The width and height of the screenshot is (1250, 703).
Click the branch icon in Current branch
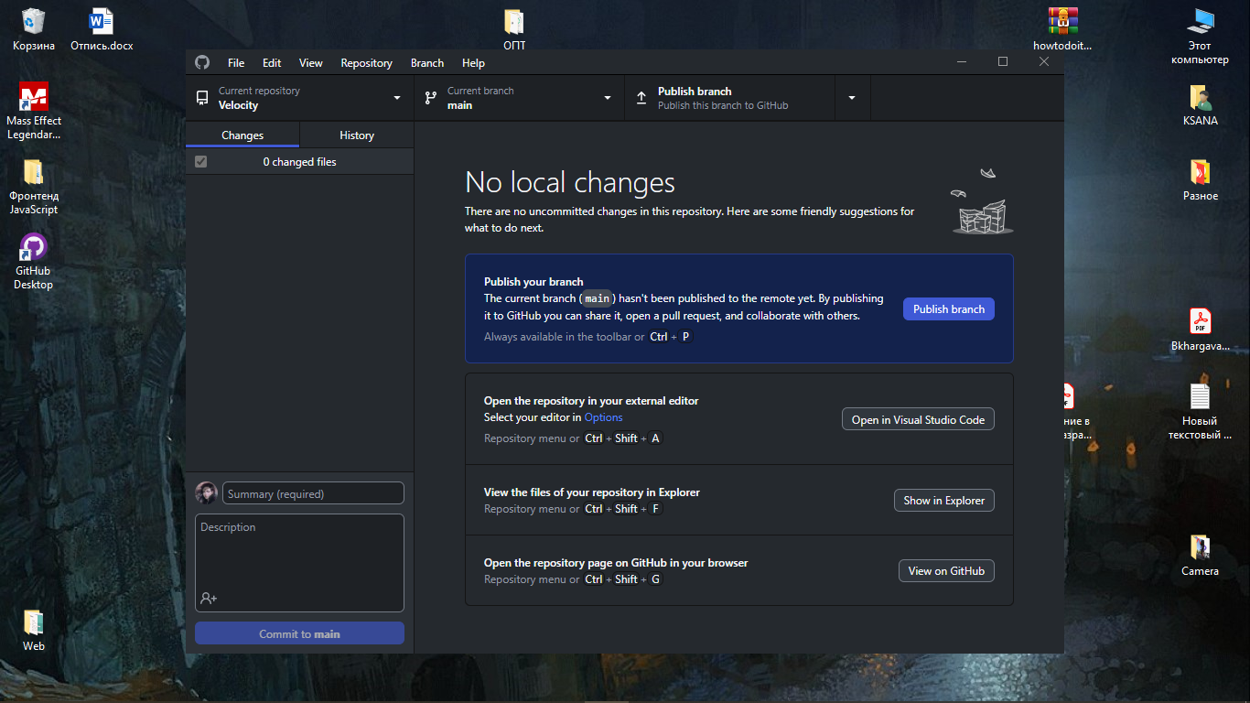430,98
